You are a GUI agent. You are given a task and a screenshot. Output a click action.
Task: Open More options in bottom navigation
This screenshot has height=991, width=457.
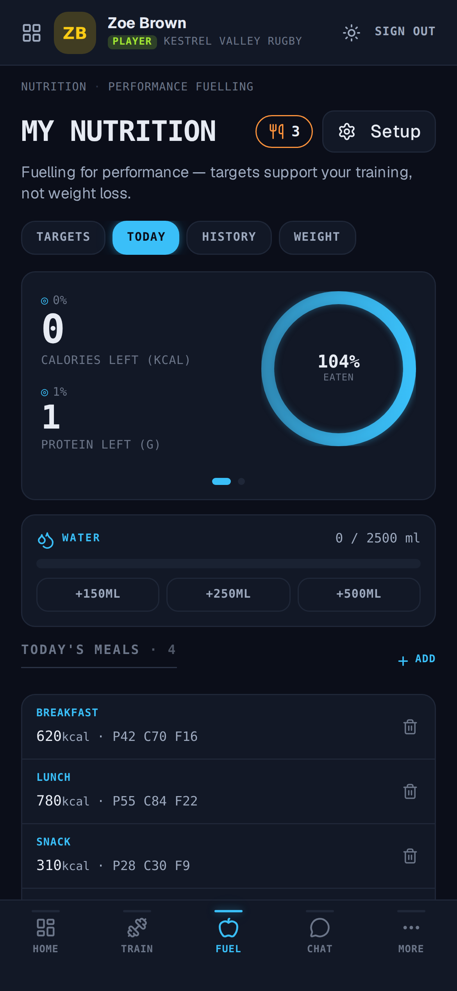(x=411, y=935)
